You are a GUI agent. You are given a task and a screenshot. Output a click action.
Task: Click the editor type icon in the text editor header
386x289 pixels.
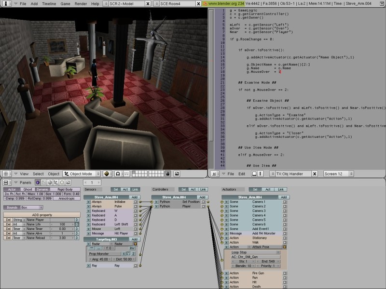pos(214,175)
